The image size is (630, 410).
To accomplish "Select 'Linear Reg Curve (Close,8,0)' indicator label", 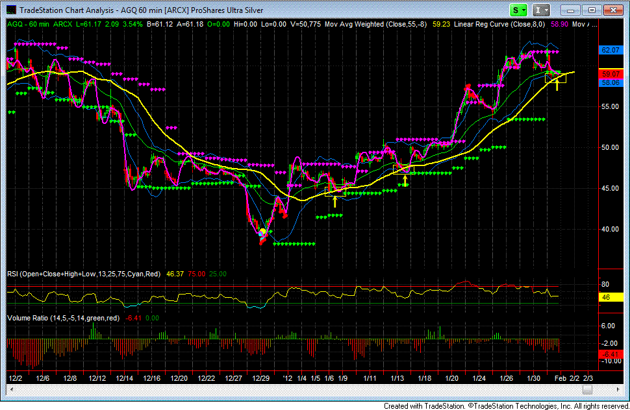I will coord(499,24).
